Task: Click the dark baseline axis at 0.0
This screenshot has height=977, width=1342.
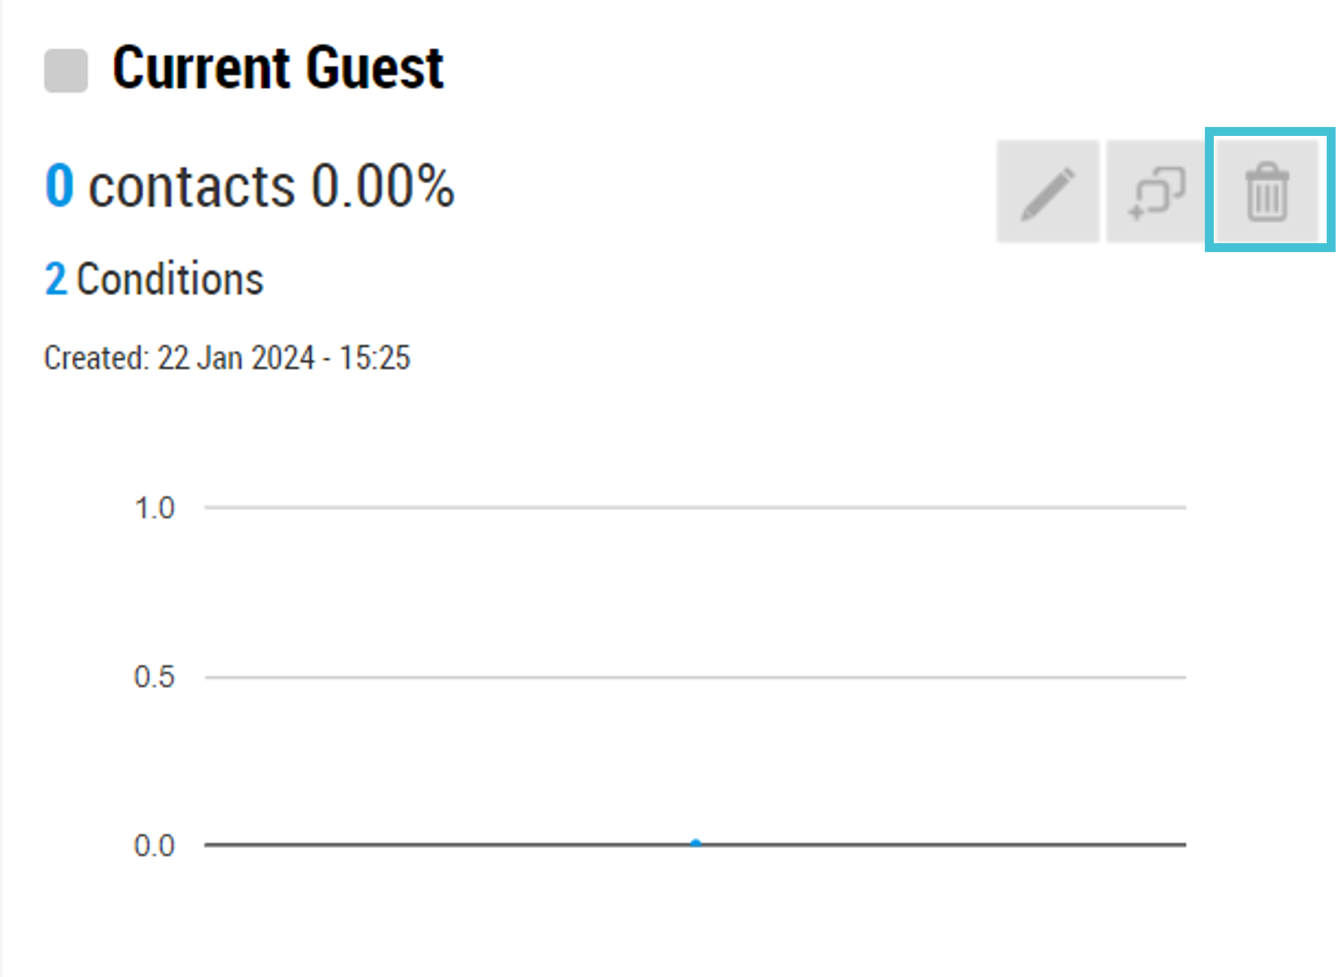Action: (695, 845)
